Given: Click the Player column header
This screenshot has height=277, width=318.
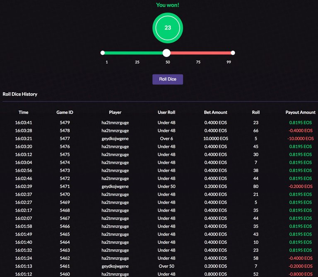Looking at the screenshot, I should (x=115, y=112).
